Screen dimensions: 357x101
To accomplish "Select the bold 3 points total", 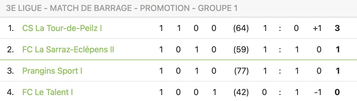I will 338,28.
